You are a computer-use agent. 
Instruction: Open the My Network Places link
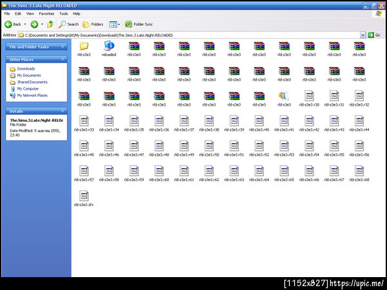32,95
